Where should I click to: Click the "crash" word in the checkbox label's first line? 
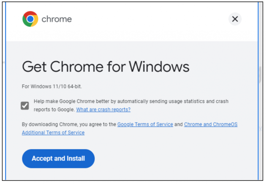(222, 101)
